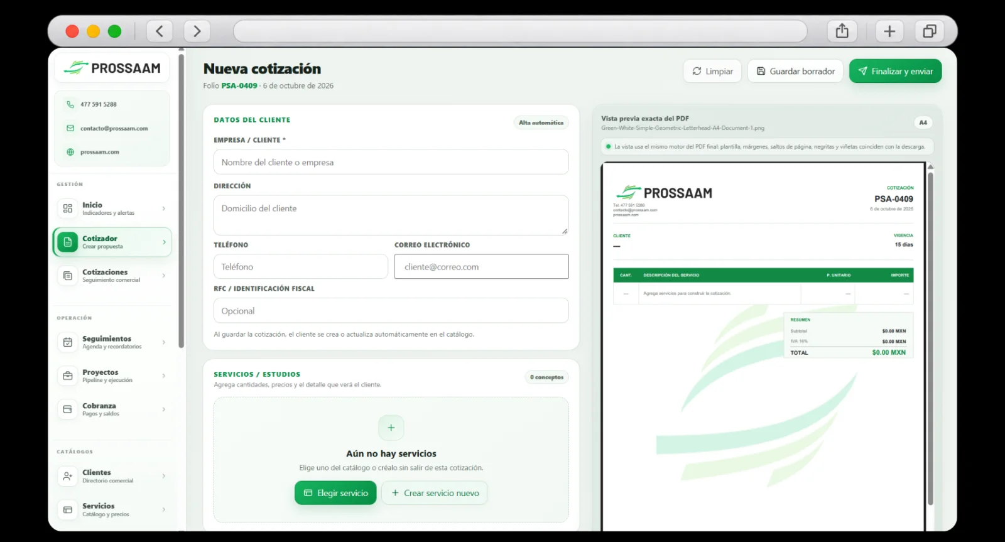1005x542 pixels.
Task: Click the sidebar vertical scrollbar
Action: tap(182, 201)
